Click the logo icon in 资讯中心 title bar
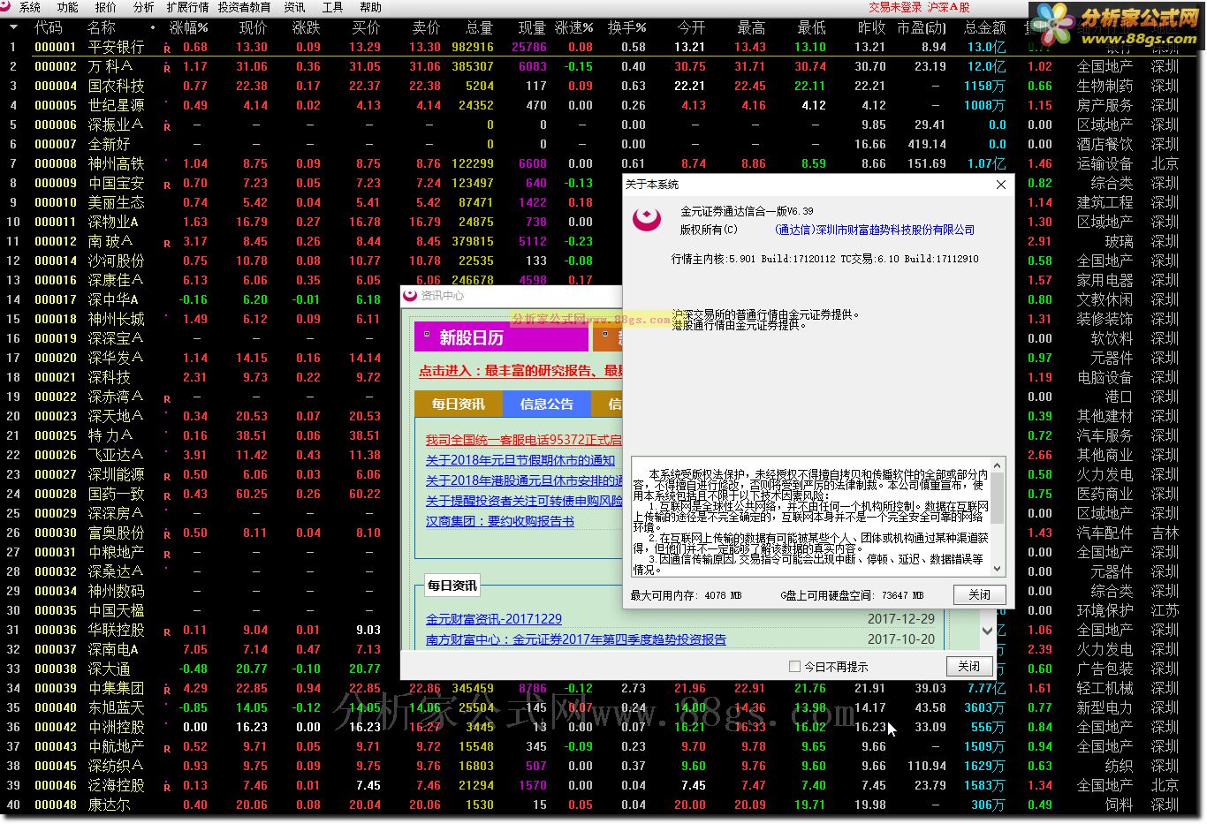Screen dimensions: 1207x824 point(410,296)
